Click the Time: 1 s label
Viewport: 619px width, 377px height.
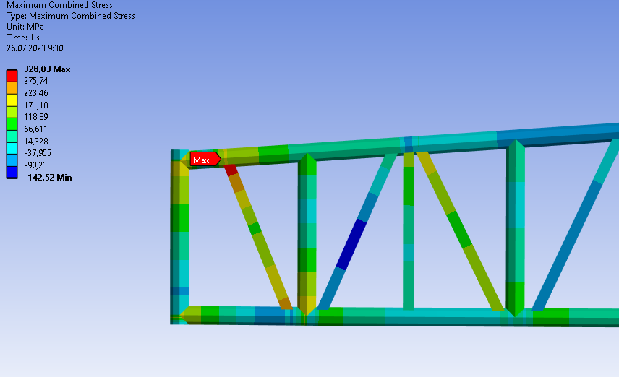point(23,38)
